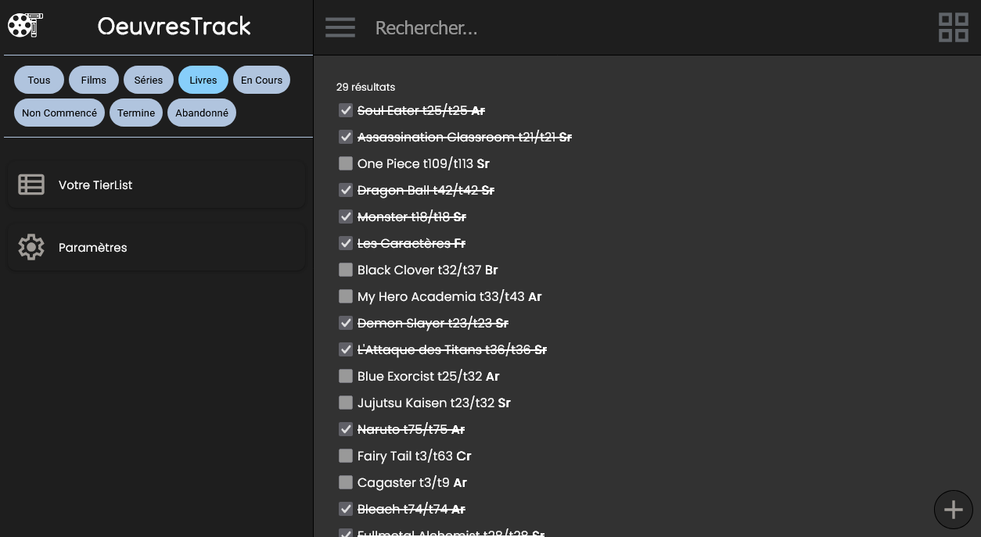981x537 pixels.
Task: Select the Séries filter chip
Action: [x=149, y=80]
